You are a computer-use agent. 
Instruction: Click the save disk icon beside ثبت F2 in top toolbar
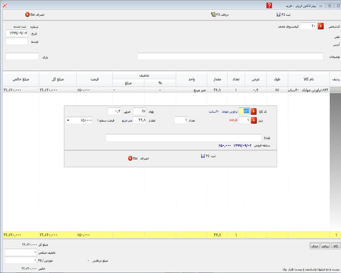click(278, 15)
